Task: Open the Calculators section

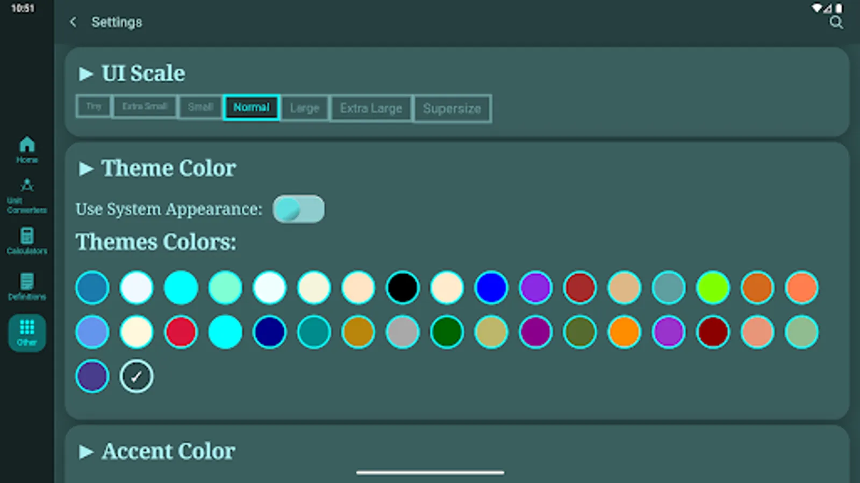Action: coord(26,240)
